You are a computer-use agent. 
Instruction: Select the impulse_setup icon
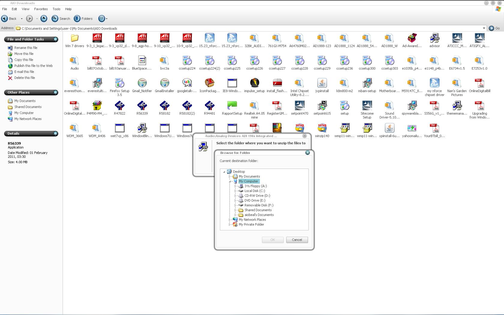pos(255,83)
